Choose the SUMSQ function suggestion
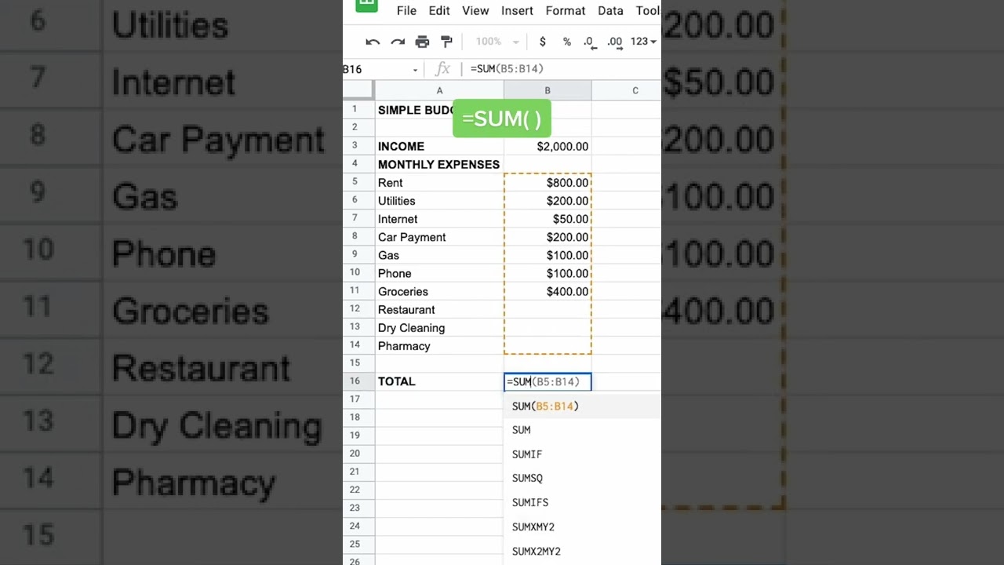Screen dimensions: 1004x565 click(582, 478)
